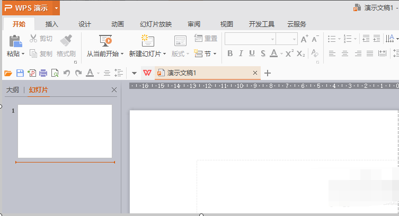Open the WPS 演示 application menu arrow
This screenshot has width=399, height=216.
(x=56, y=8)
